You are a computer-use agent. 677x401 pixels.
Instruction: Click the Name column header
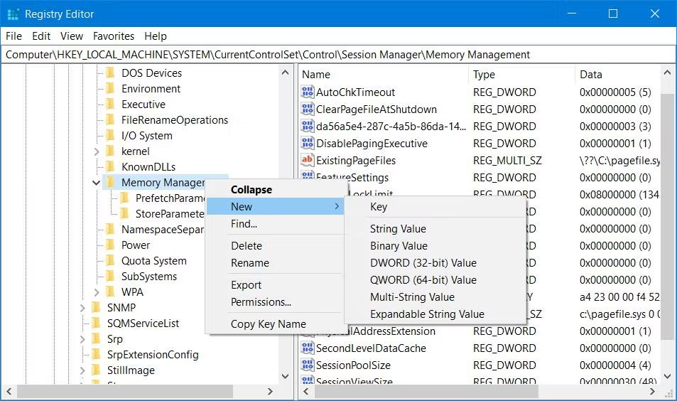click(316, 75)
